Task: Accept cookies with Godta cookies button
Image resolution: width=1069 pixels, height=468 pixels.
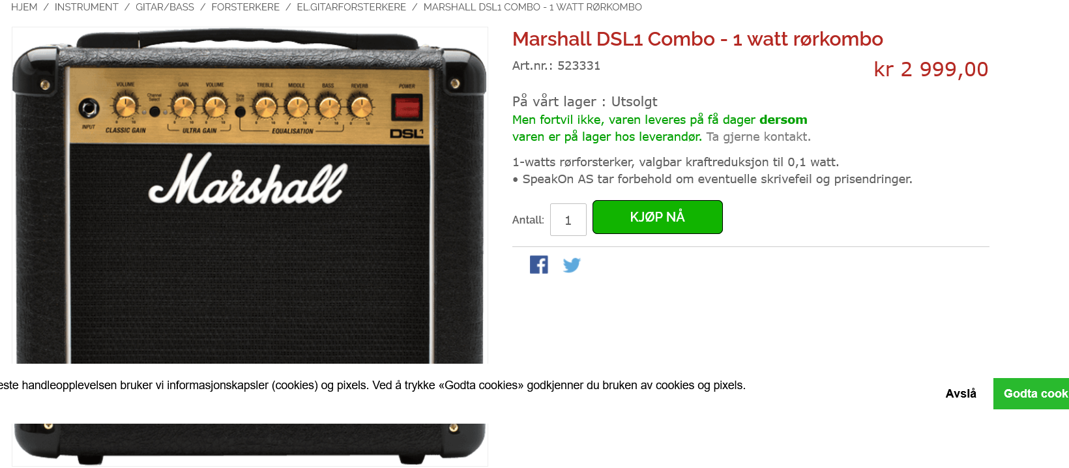Action: [1031, 394]
